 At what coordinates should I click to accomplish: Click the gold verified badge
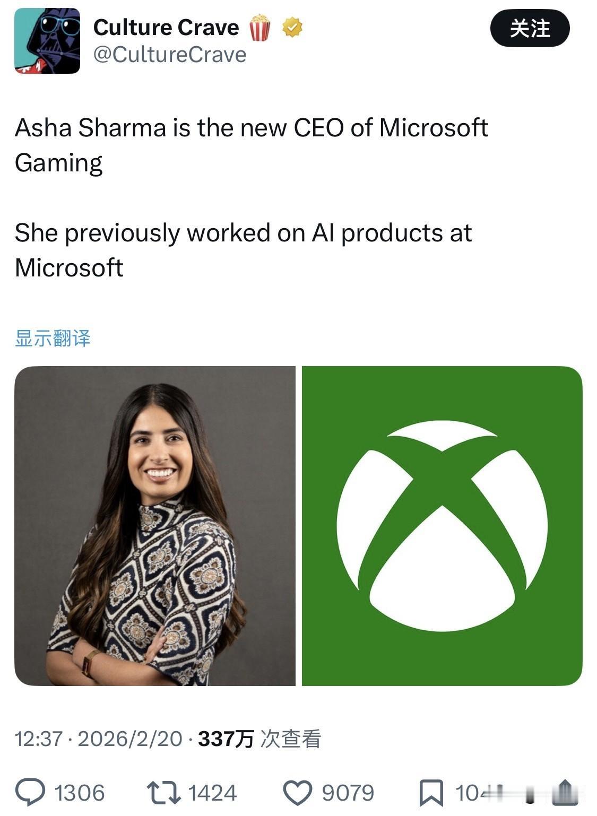click(292, 27)
